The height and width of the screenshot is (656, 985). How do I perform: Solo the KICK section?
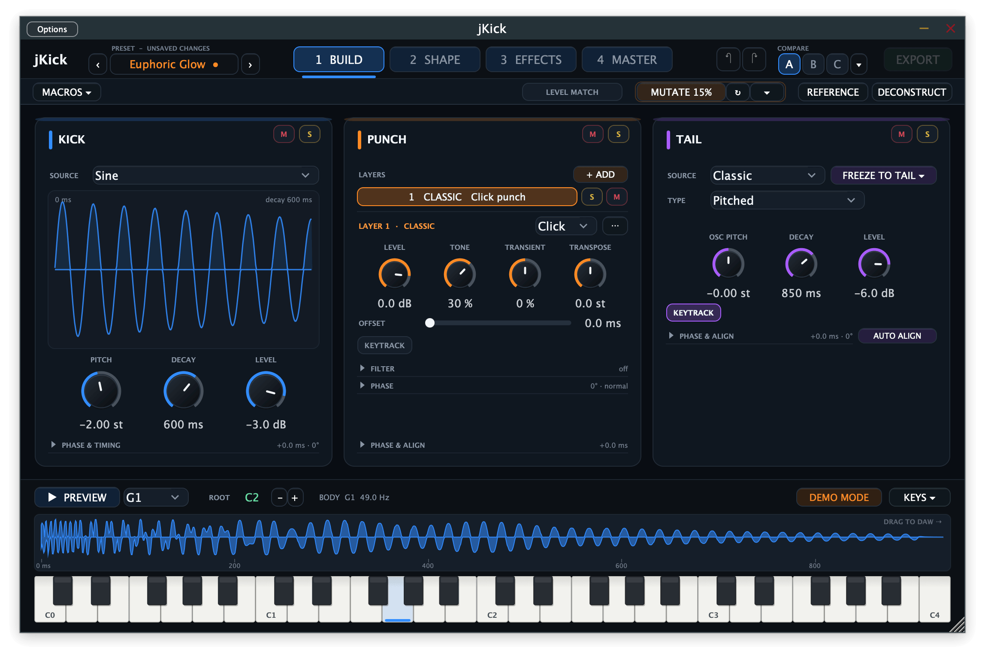click(x=310, y=134)
